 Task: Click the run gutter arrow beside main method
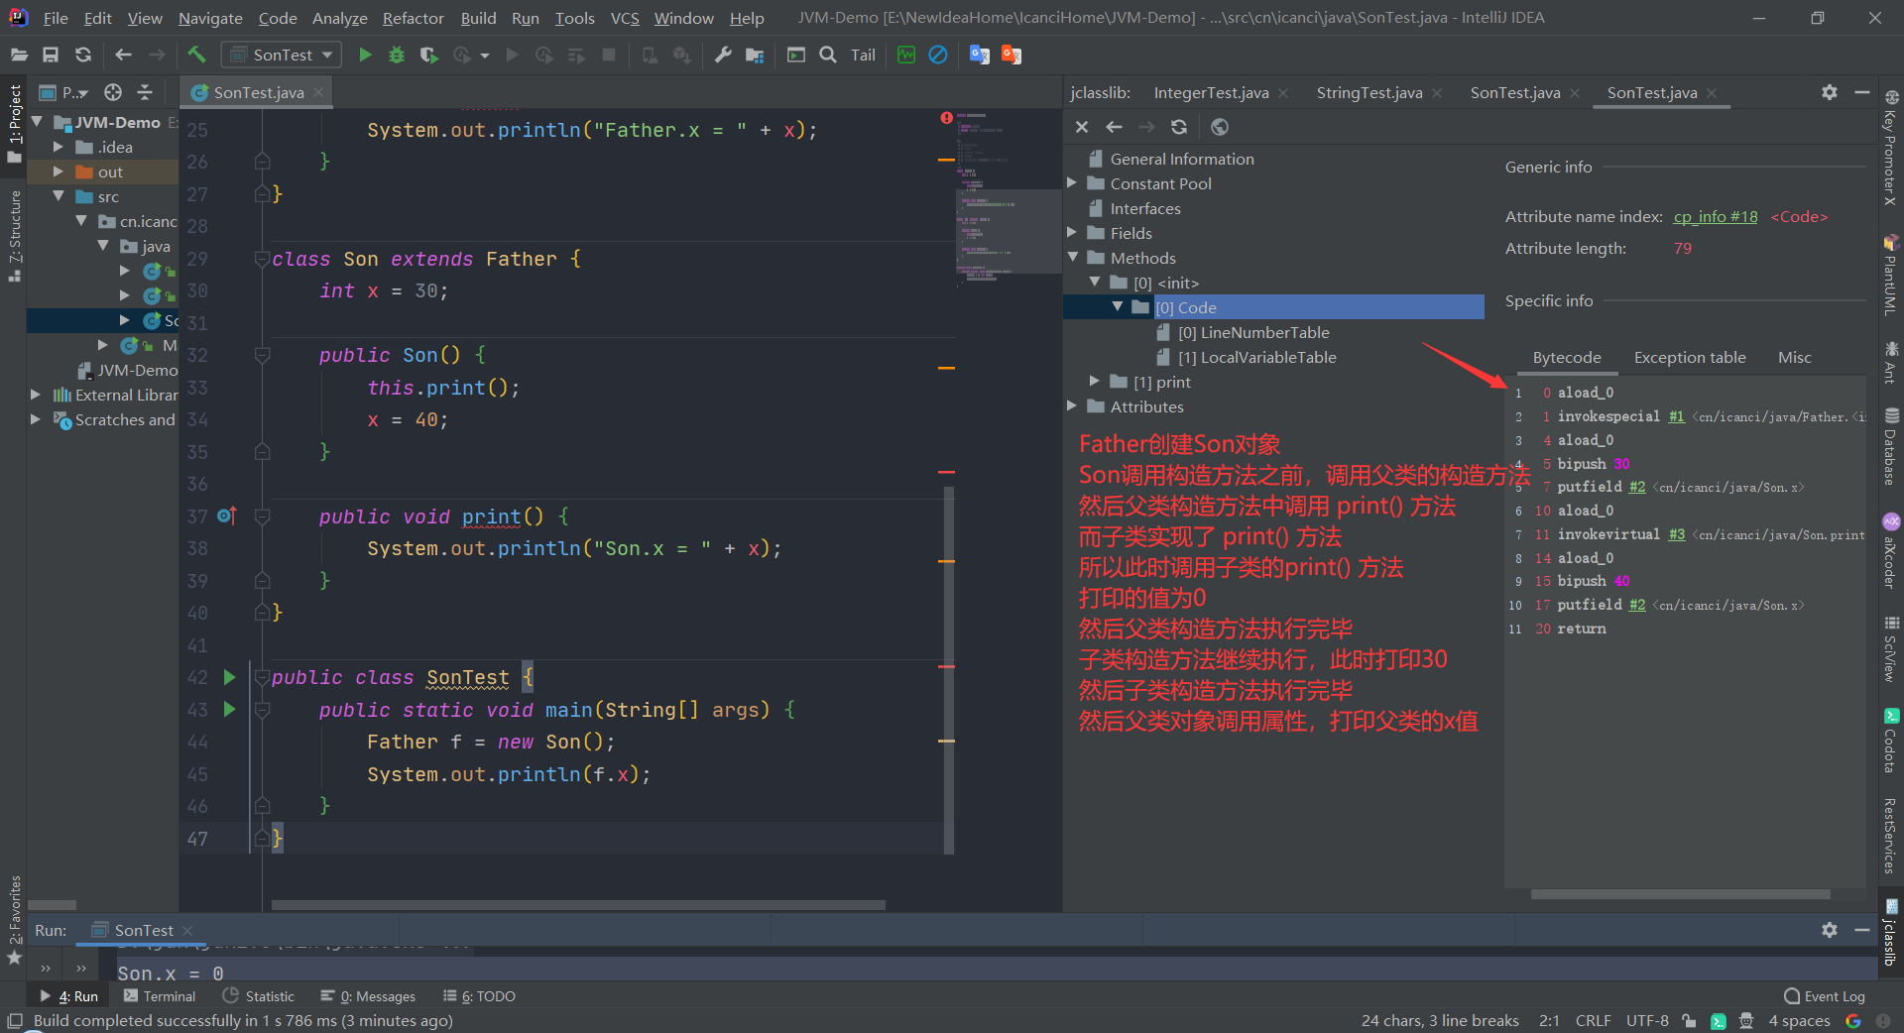point(229,710)
